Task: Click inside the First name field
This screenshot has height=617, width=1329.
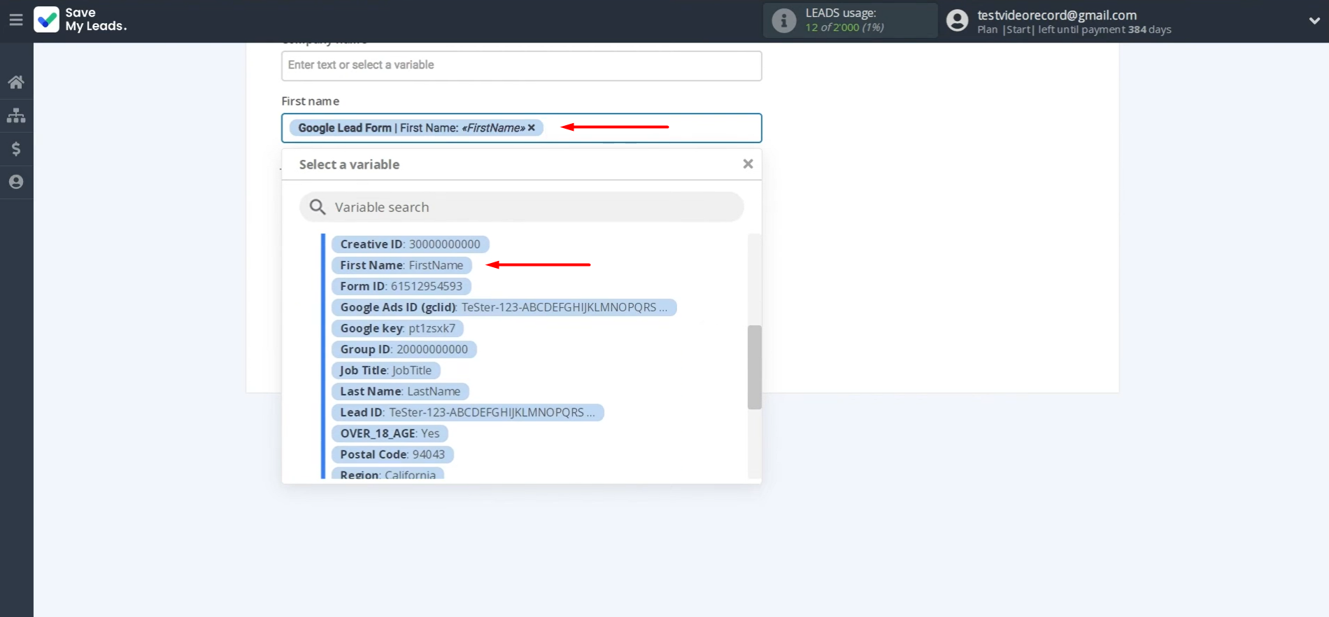Action: click(x=522, y=128)
